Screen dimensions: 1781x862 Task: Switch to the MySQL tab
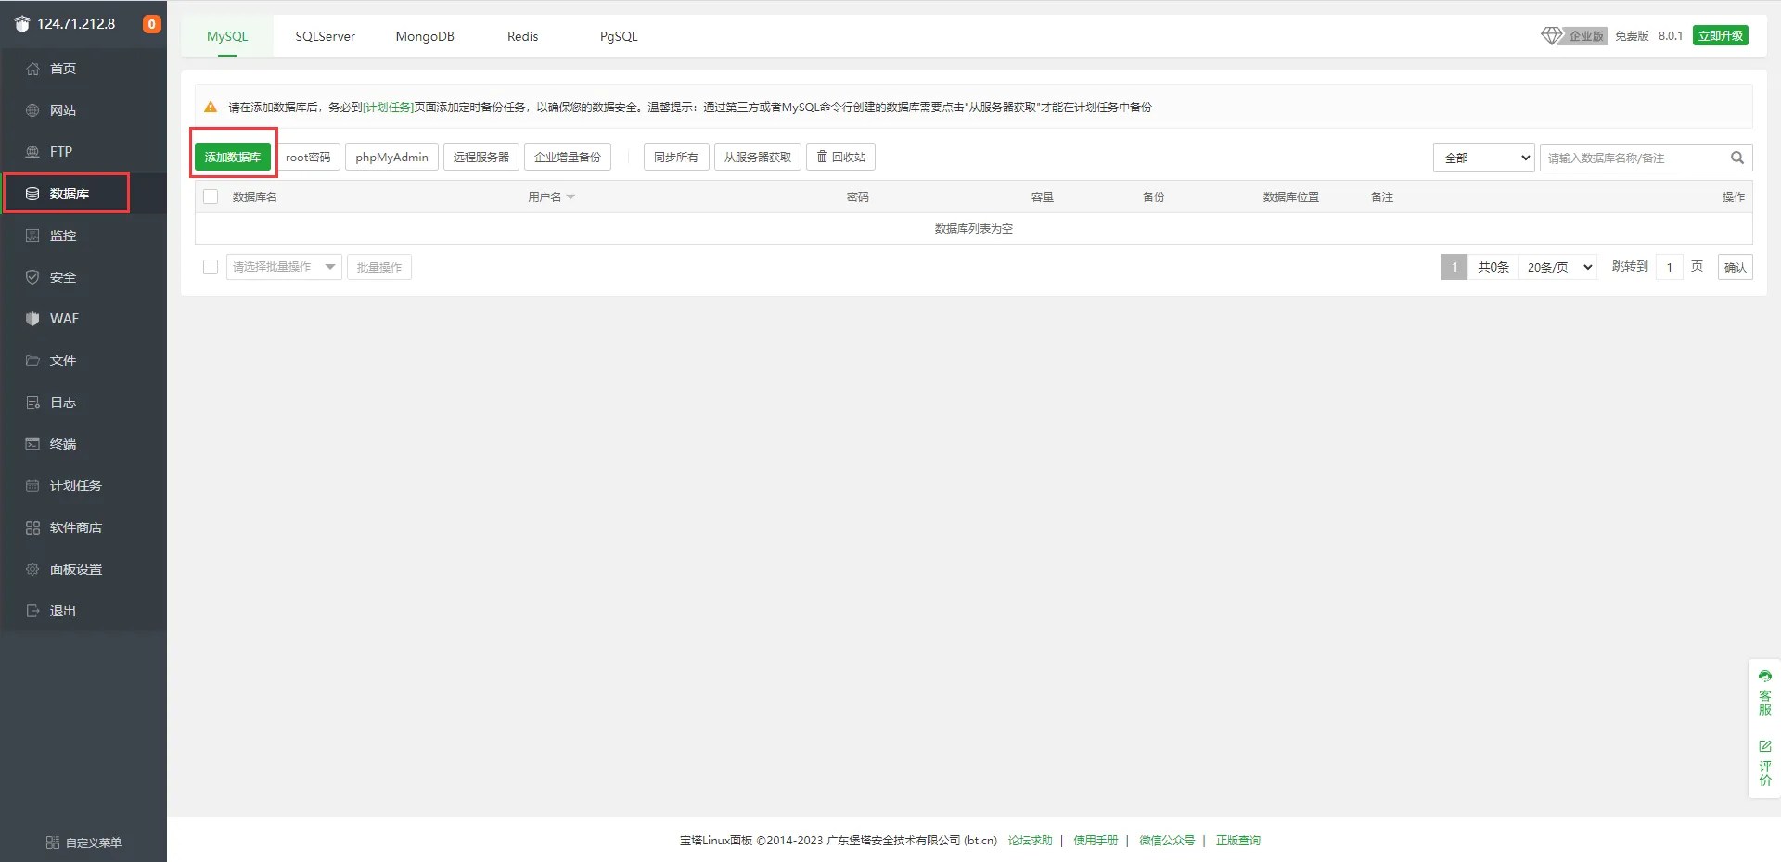pos(227,36)
